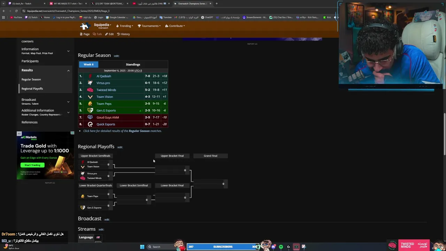Click UTC+3 timezone link
Viewport: 446px width, 251px height.
(138, 71)
